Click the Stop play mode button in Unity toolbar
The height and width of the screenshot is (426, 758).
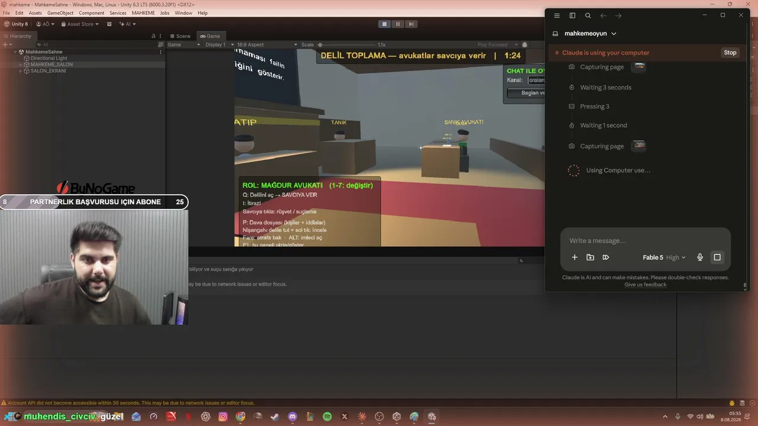[x=384, y=24]
